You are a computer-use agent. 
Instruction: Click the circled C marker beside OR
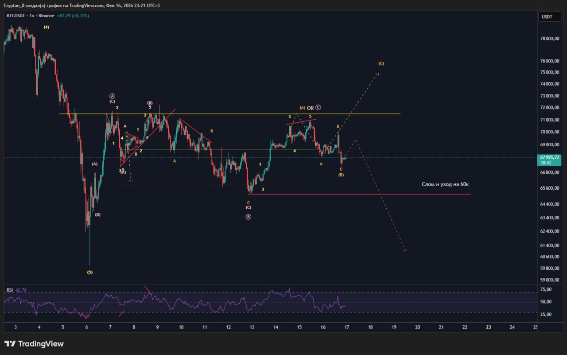[318, 108]
